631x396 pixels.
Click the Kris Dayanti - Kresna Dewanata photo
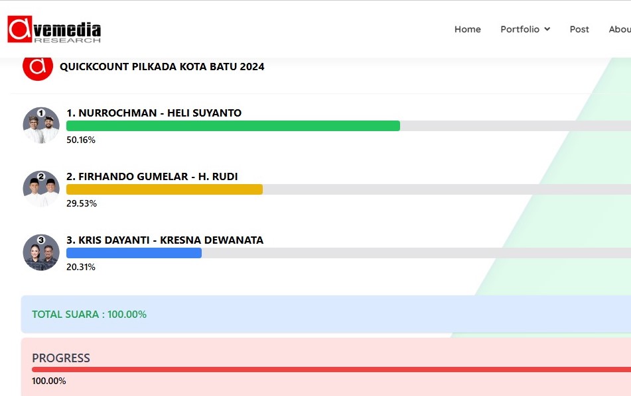(41, 252)
